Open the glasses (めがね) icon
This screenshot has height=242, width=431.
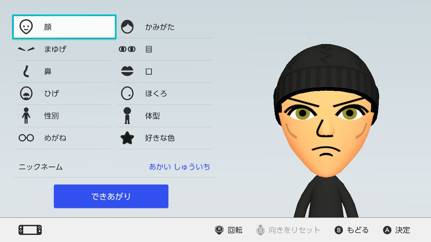click(x=26, y=138)
